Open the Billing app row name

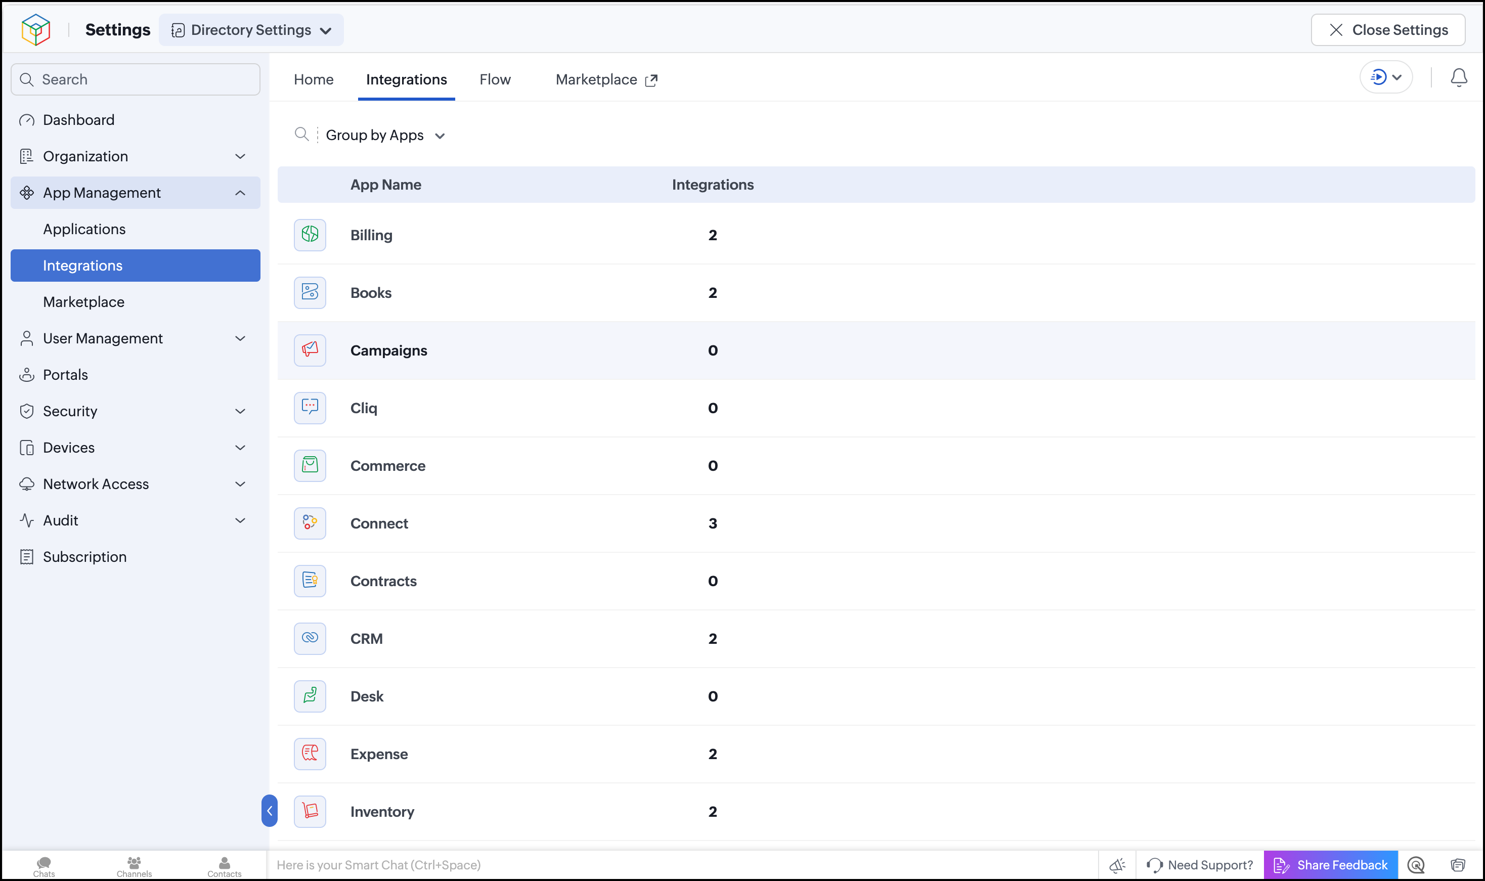tap(371, 235)
